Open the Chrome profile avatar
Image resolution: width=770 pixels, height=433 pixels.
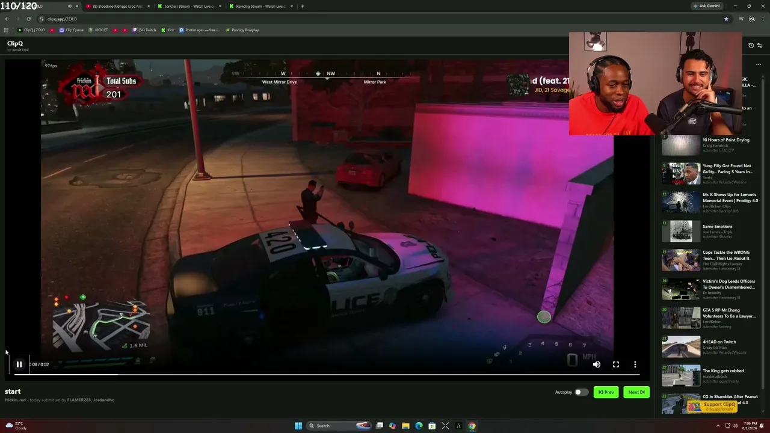[x=752, y=19]
